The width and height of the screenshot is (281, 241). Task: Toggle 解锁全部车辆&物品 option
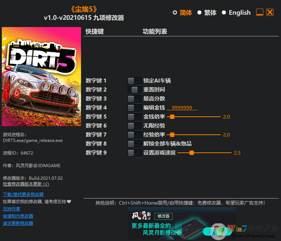click(134, 144)
